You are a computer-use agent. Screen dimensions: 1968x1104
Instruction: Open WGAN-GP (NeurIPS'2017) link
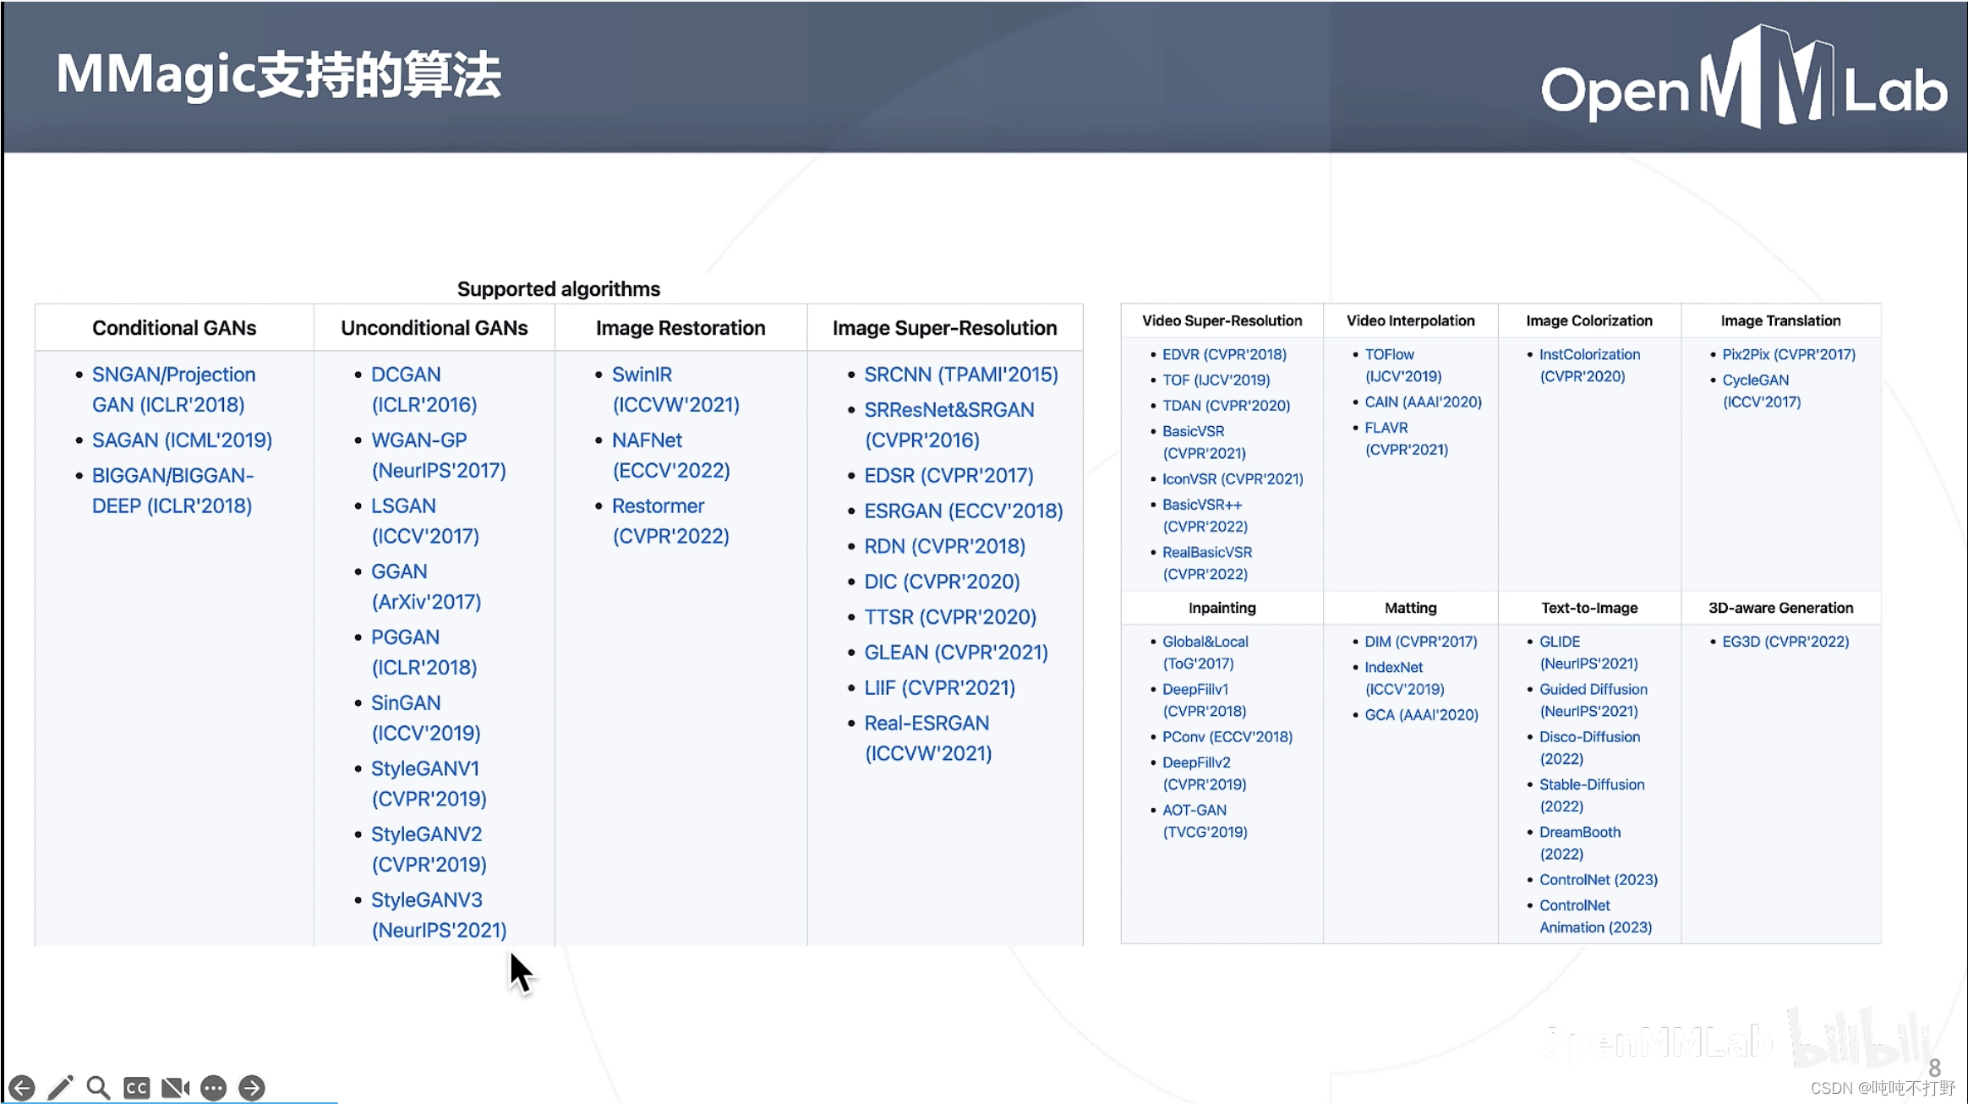[x=438, y=456]
